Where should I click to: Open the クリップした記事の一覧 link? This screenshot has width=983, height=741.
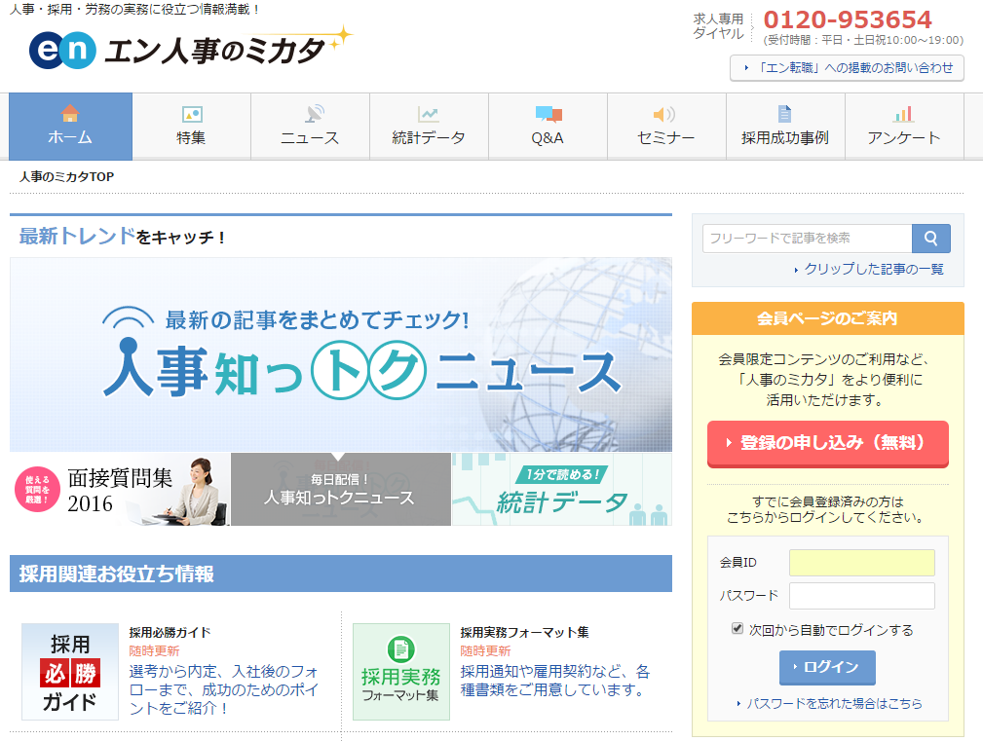coord(873,270)
